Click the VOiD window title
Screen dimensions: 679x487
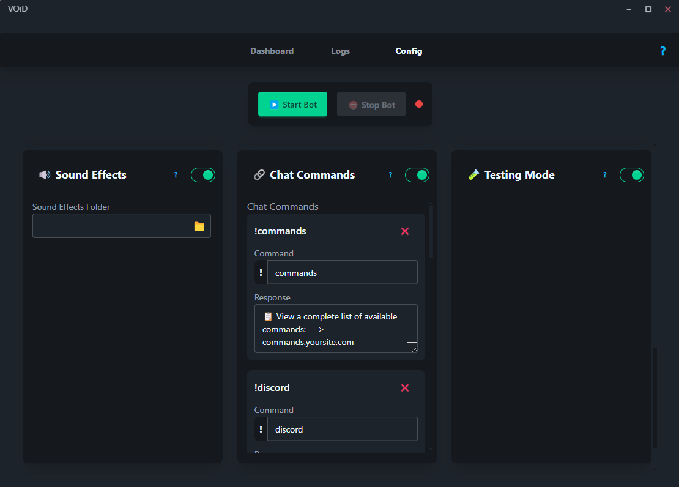click(18, 9)
